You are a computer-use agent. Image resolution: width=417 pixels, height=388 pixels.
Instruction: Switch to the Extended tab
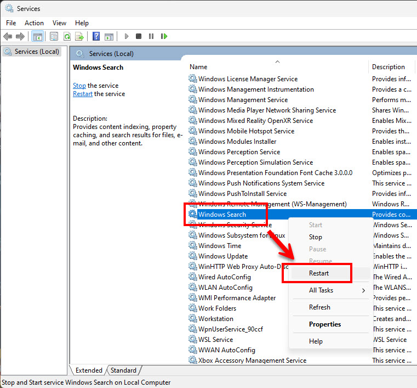pyautogui.click(x=89, y=370)
